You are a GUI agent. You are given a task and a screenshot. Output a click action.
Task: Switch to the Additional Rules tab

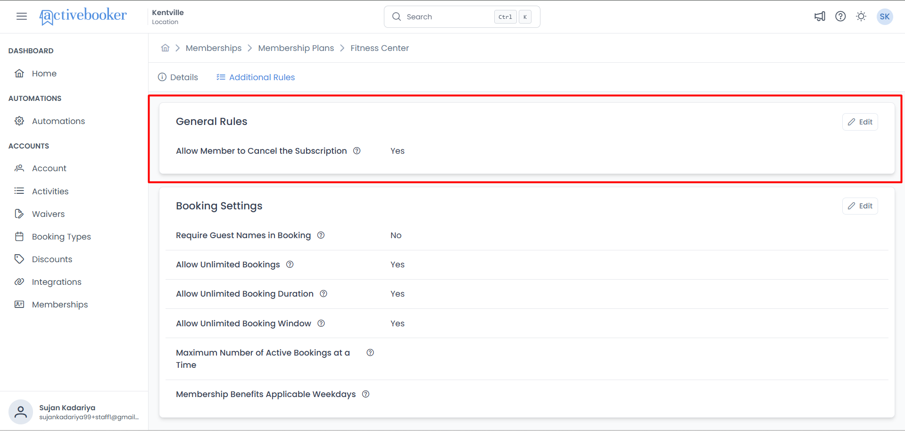tap(256, 77)
